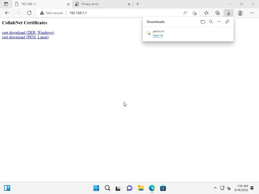Show hidden system tray icons
The height and width of the screenshot is (194, 259).
[215, 188]
